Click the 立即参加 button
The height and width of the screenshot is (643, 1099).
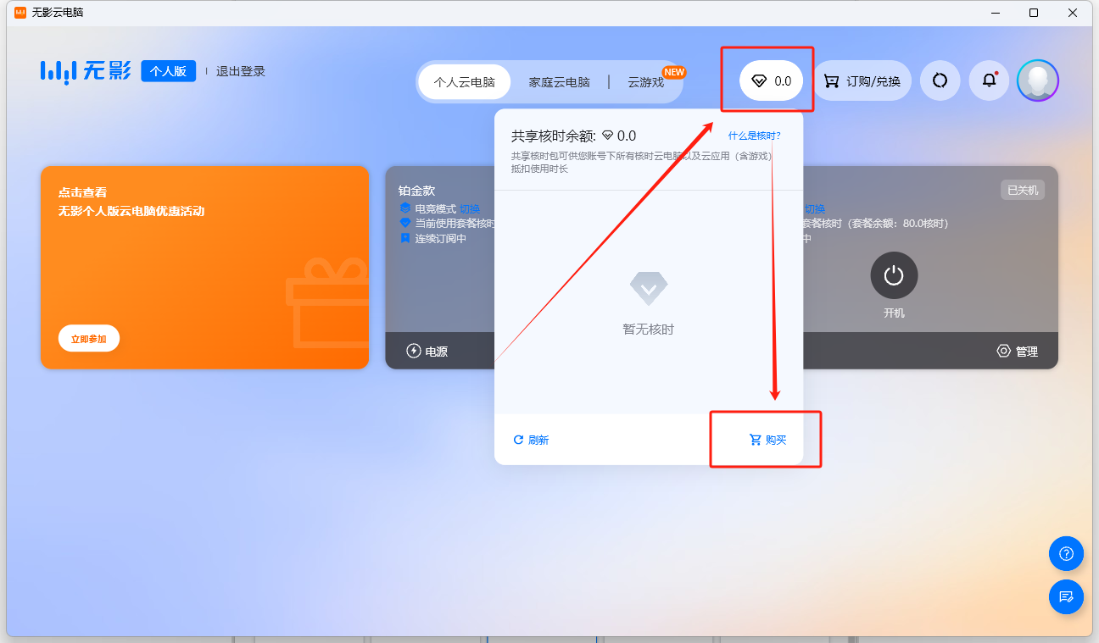(x=89, y=339)
